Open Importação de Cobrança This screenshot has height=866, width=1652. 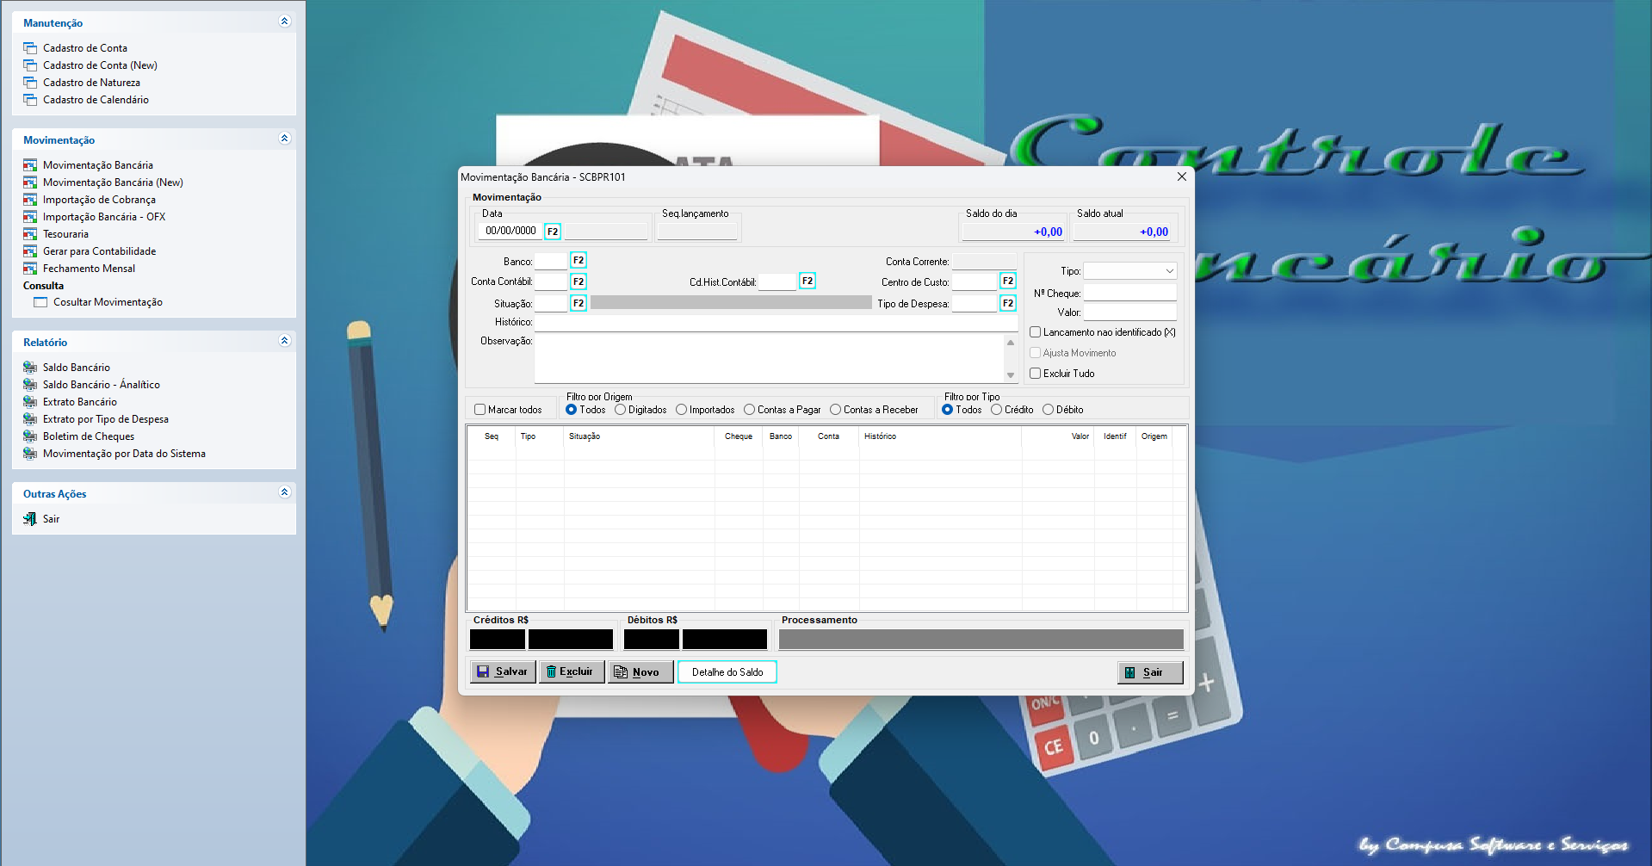click(x=99, y=200)
